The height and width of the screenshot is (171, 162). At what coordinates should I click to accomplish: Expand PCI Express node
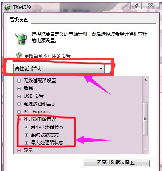pyautogui.click(x=19, y=112)
